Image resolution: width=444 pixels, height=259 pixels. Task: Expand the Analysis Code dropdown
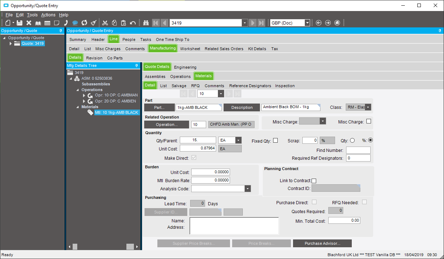[247, 189]
